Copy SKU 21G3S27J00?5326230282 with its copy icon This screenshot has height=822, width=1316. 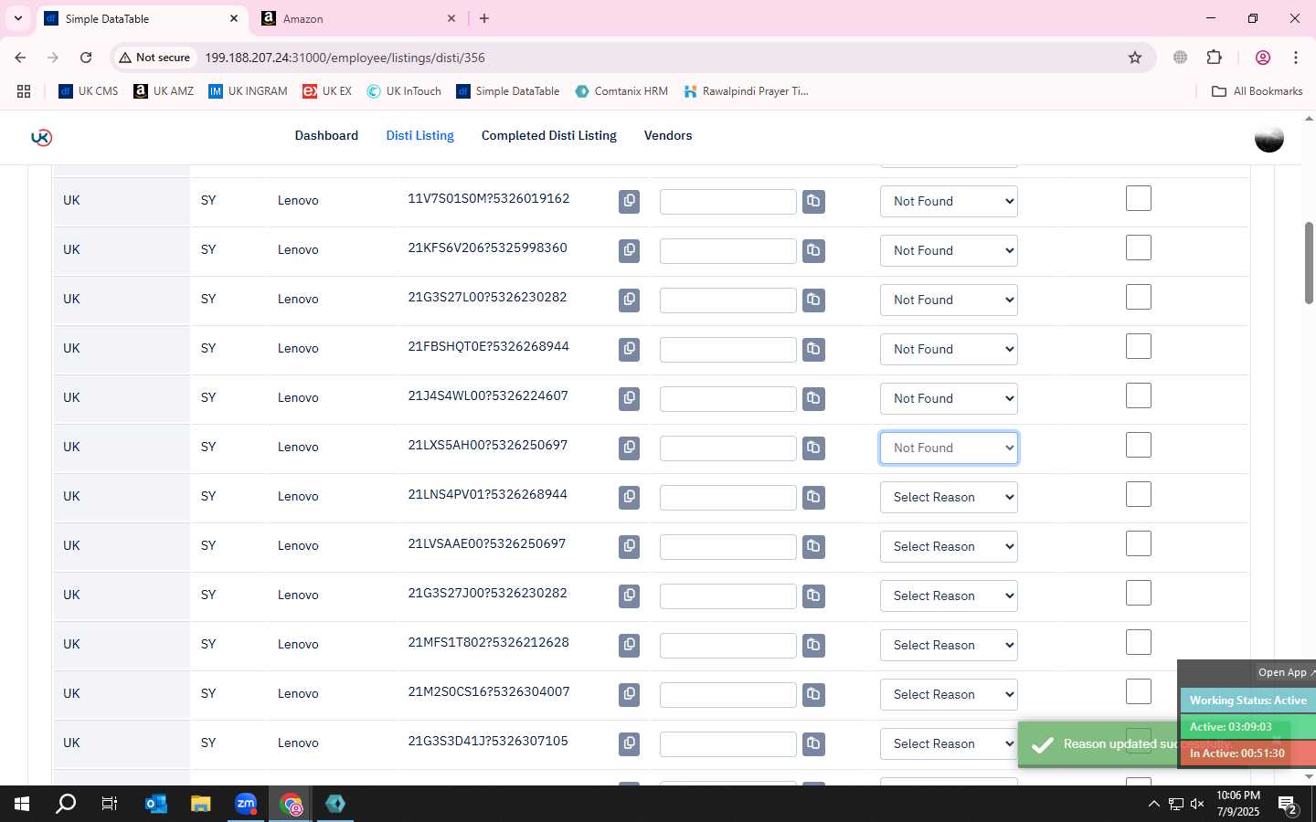(x=629, y=595)
